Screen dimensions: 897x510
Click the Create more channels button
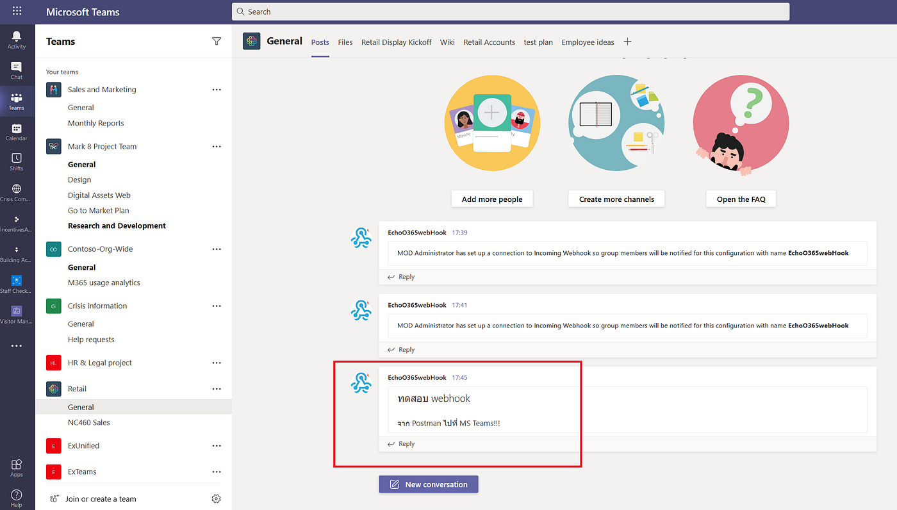[x=616, y=199]
